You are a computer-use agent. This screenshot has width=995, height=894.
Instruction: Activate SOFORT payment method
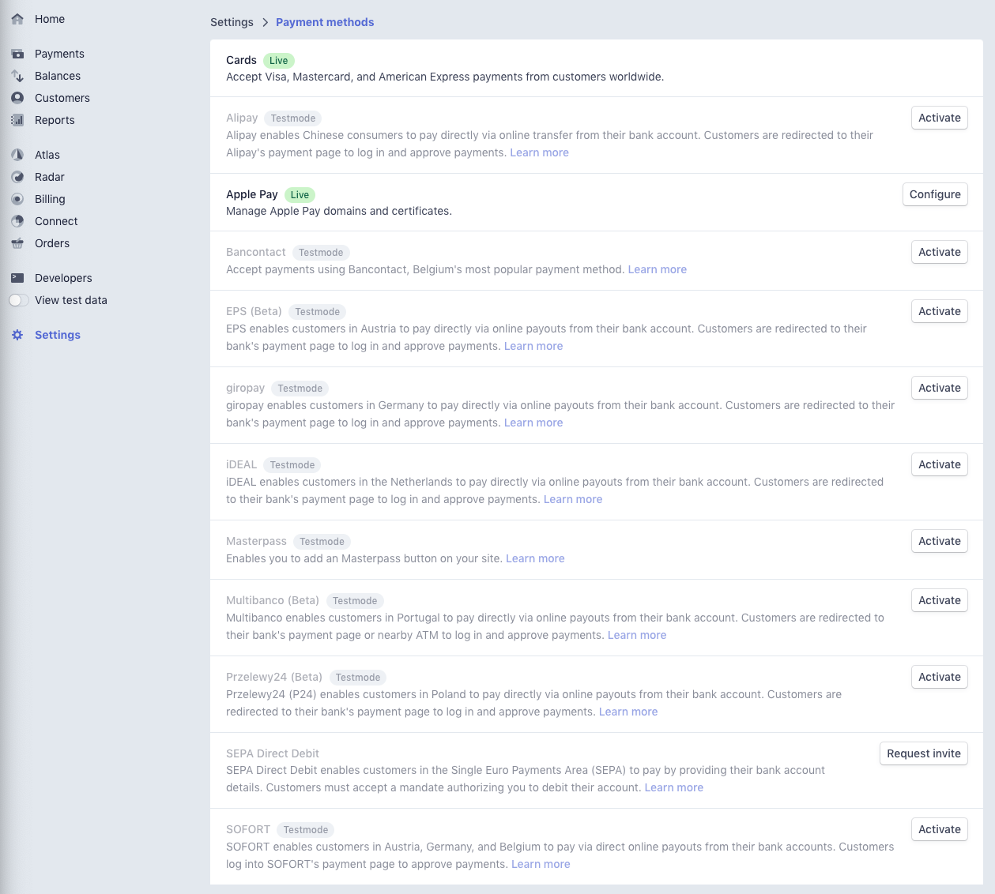click(x=940, y=829)
